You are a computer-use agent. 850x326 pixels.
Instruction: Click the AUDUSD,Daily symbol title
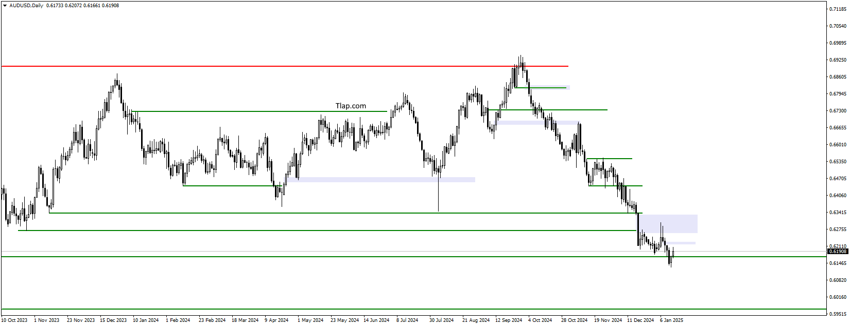pos(26,6)
